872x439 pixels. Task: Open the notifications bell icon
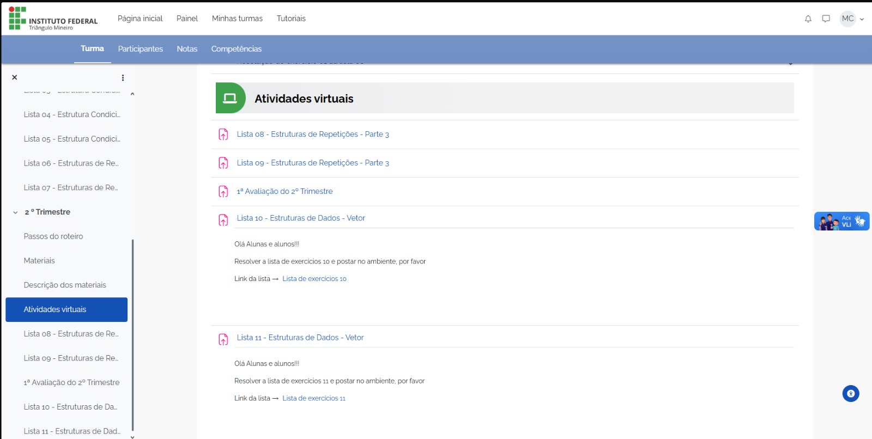coord(808,19)
